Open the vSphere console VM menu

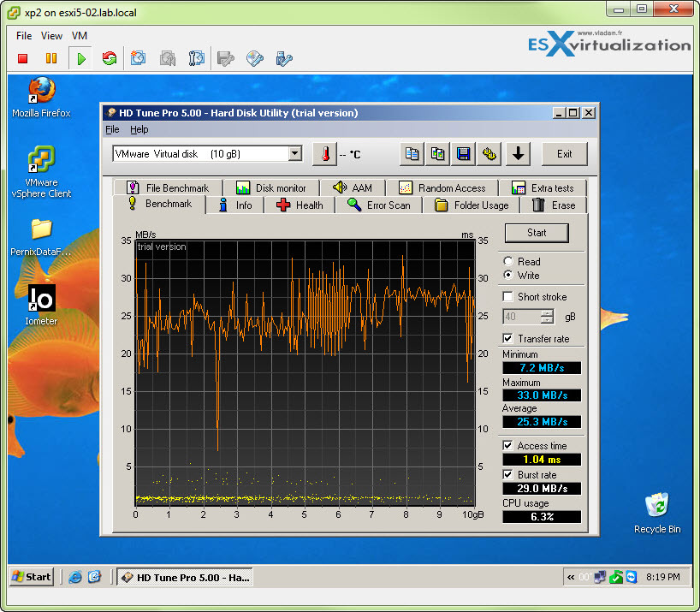coord(80,36)
